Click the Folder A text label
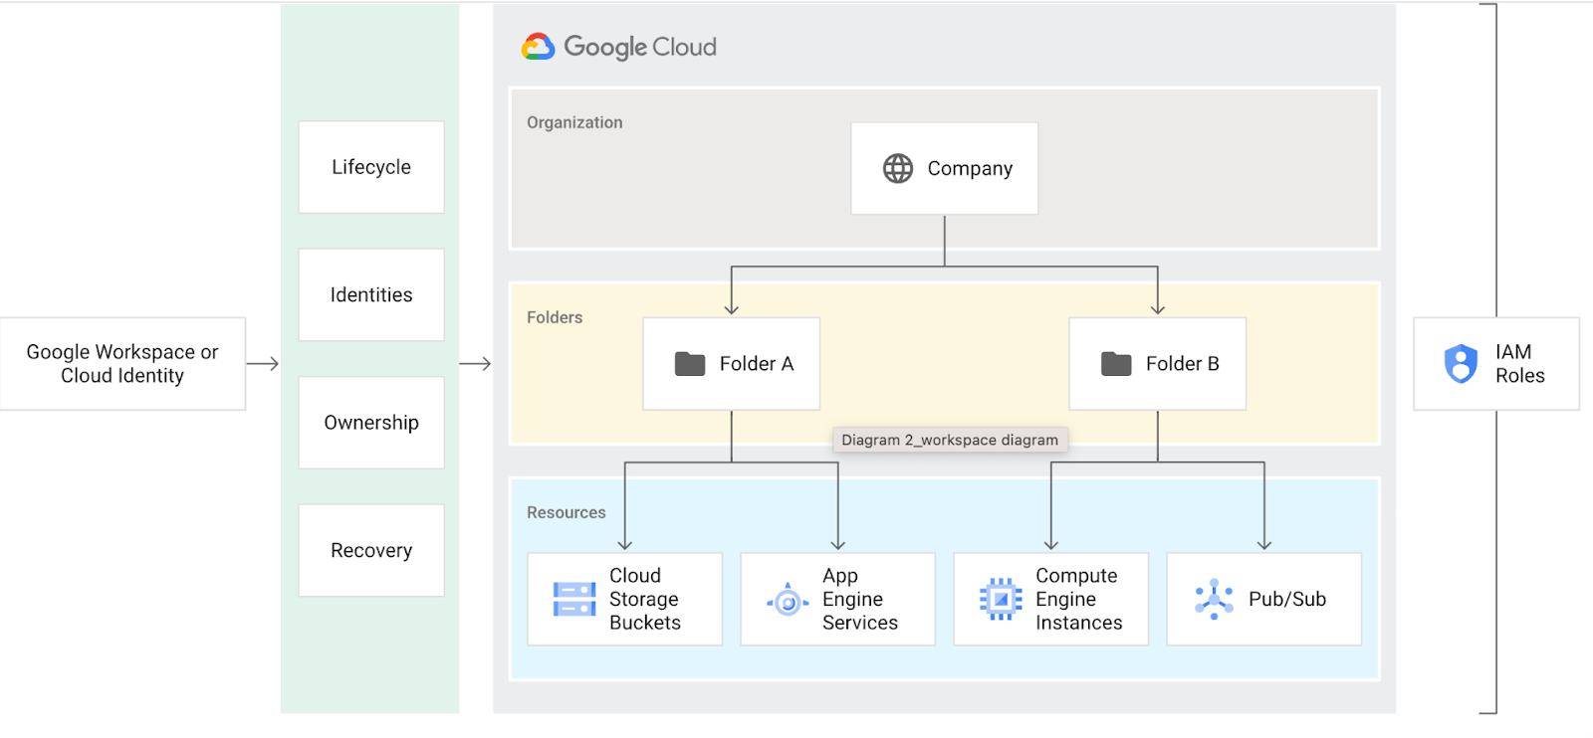Screen dimensions: 1593x738 (757, 364)
